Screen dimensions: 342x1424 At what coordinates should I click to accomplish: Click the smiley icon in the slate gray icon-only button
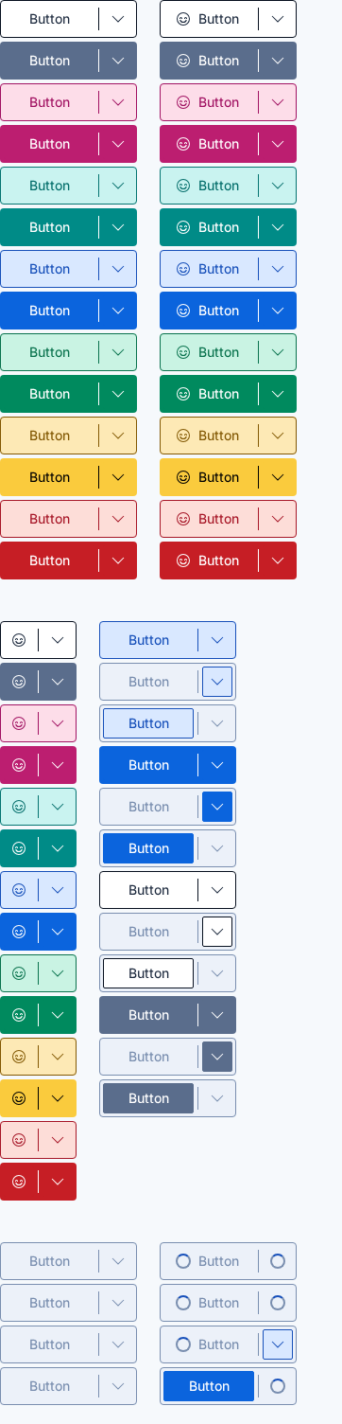[19, 682]
